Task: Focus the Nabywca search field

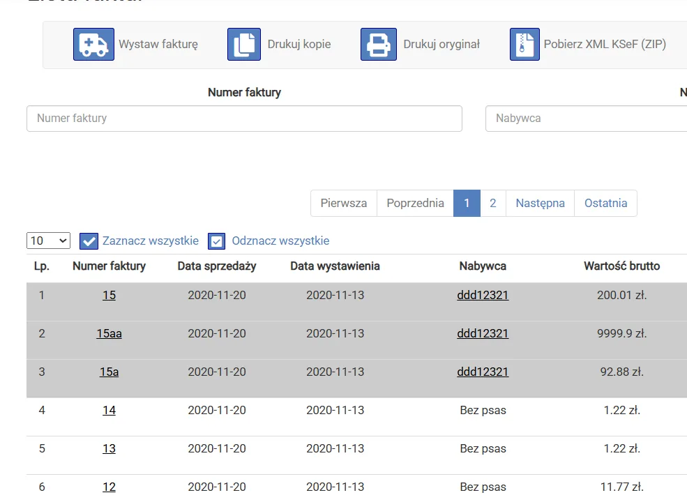Action: tap(587, 119)
